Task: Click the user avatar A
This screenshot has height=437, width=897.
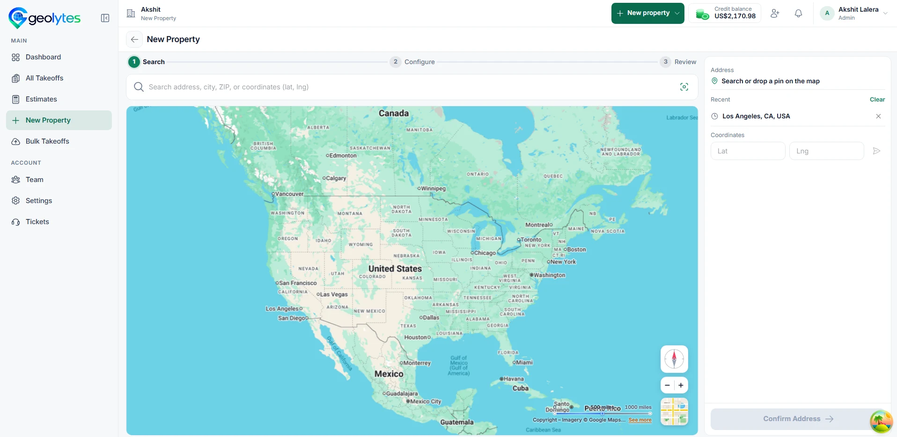Action: pos(827,13)
